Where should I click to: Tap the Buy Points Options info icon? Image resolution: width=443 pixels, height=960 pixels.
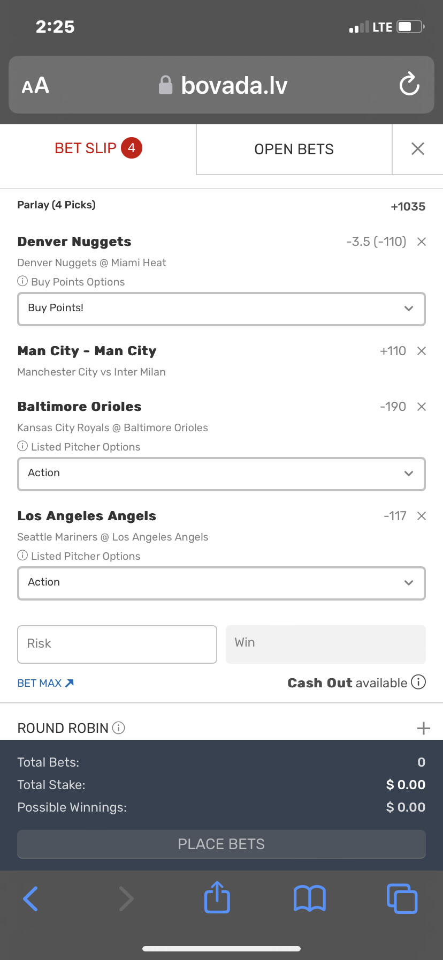(22, 281)
